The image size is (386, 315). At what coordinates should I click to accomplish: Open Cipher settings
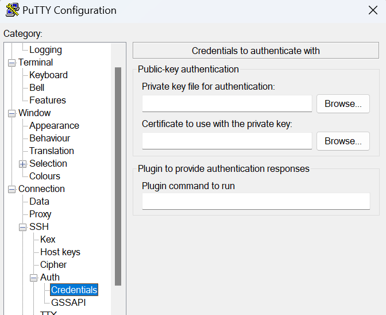[53, 265]
